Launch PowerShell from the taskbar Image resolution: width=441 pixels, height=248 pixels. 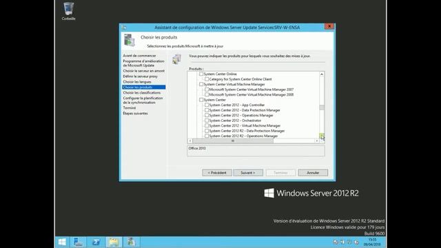click(x=96, y=242)
